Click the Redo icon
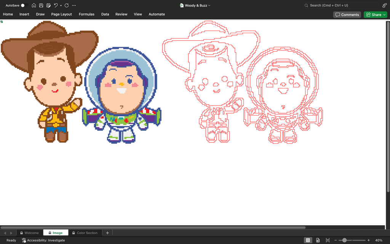 pos(67,5)
